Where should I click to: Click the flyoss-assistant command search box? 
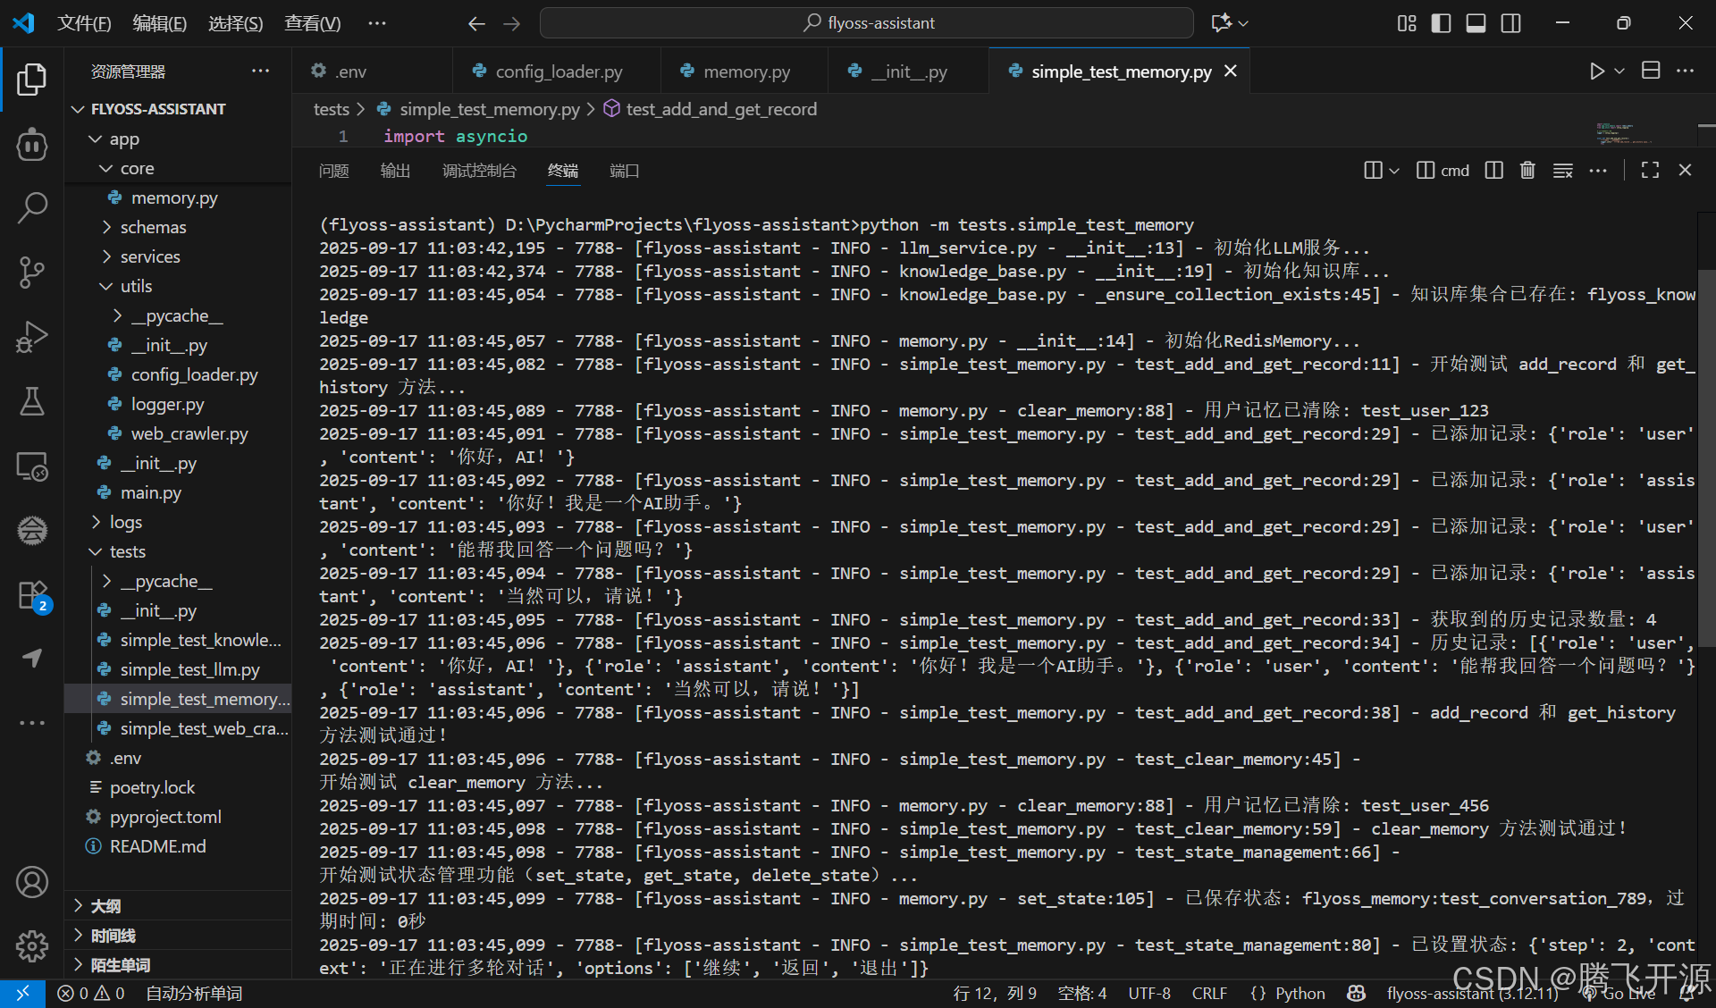coord(866,23)
